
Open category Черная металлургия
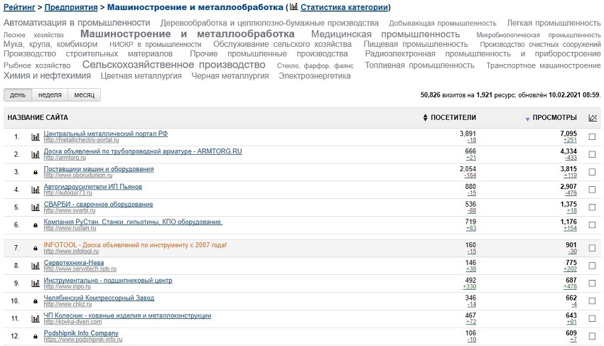230,76
